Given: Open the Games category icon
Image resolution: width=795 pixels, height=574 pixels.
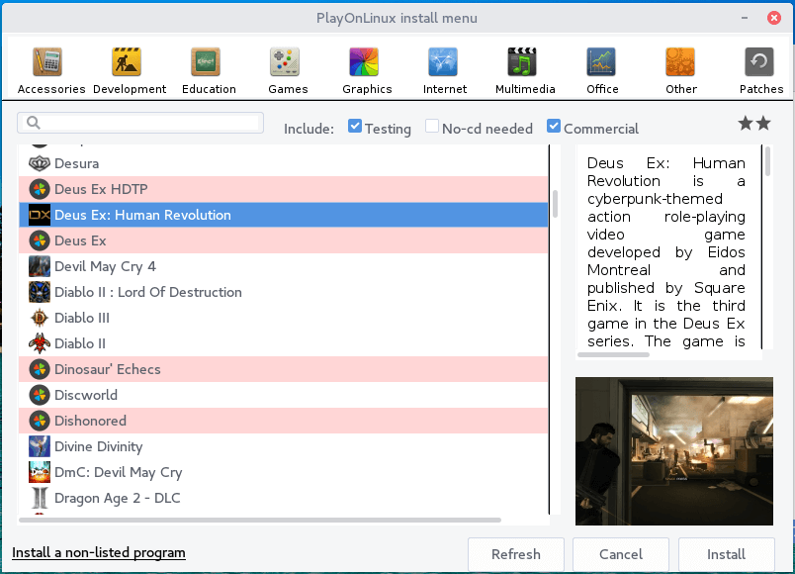Looking at the screenshot, I should coord(285,61).
